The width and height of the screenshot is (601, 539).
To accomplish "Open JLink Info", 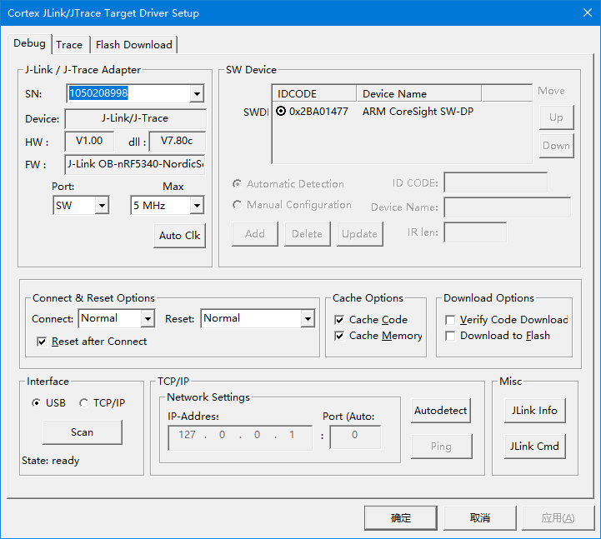I will click(534, 411).
